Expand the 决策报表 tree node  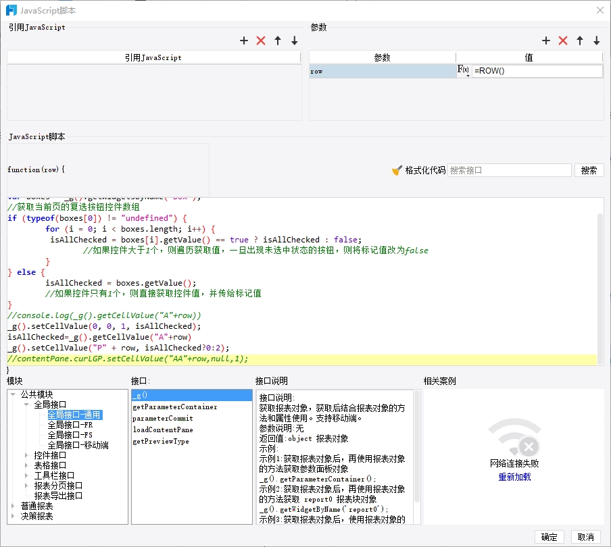13,516
